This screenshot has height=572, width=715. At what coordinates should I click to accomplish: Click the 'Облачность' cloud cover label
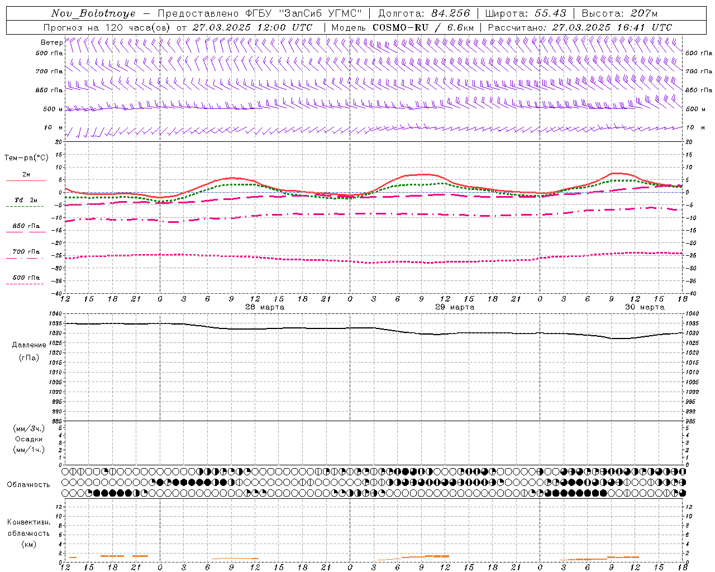pyautogui.click(x=28, y=485)
